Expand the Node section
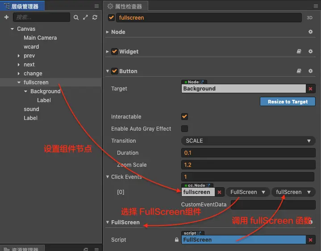321x251 pixels. click(107, 32)
